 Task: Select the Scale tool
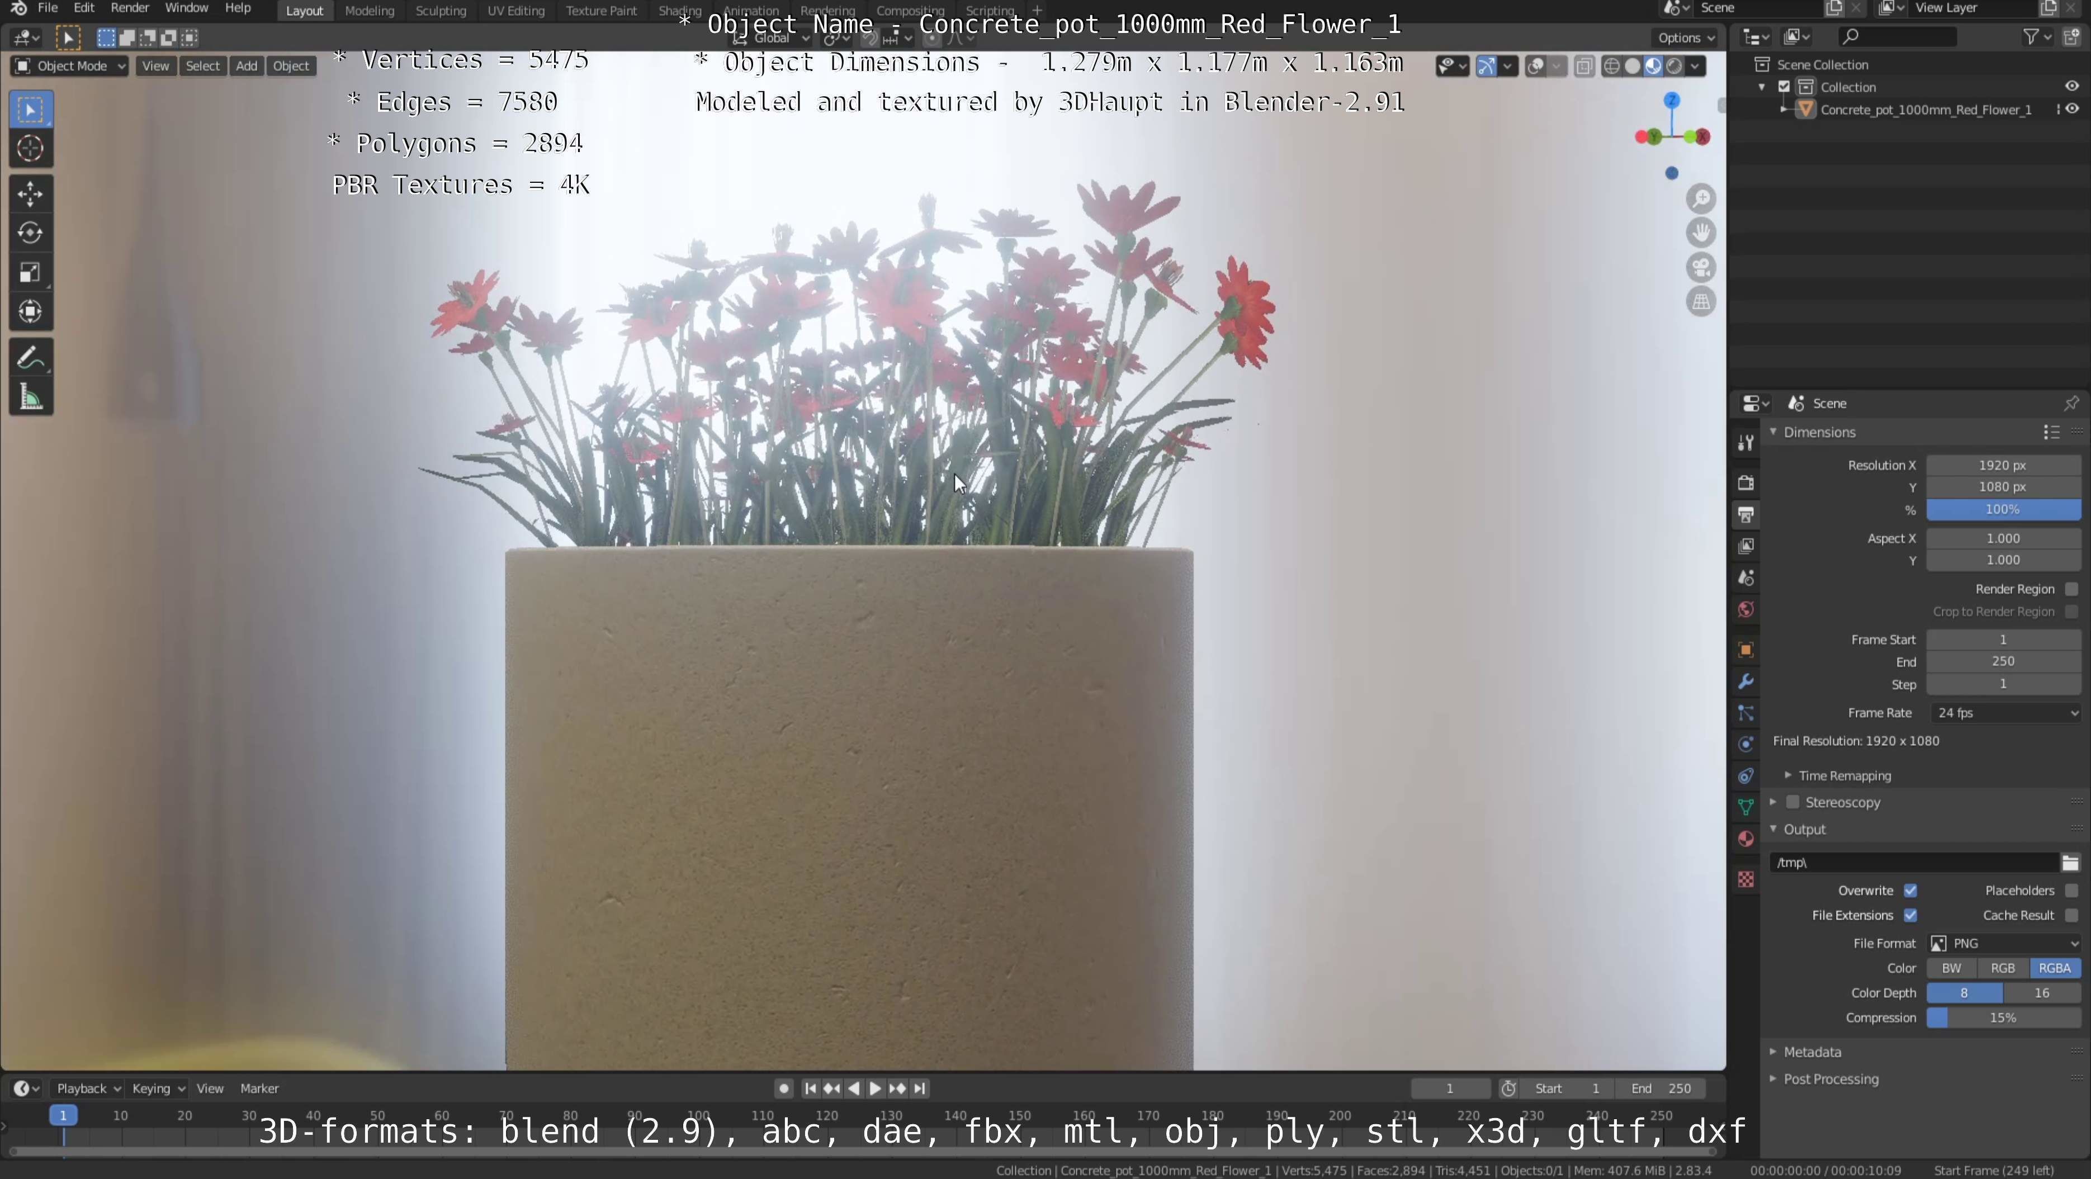click(31, 272)
